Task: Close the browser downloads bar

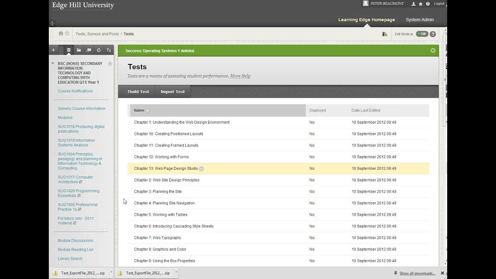Action: tap(443, 273)
